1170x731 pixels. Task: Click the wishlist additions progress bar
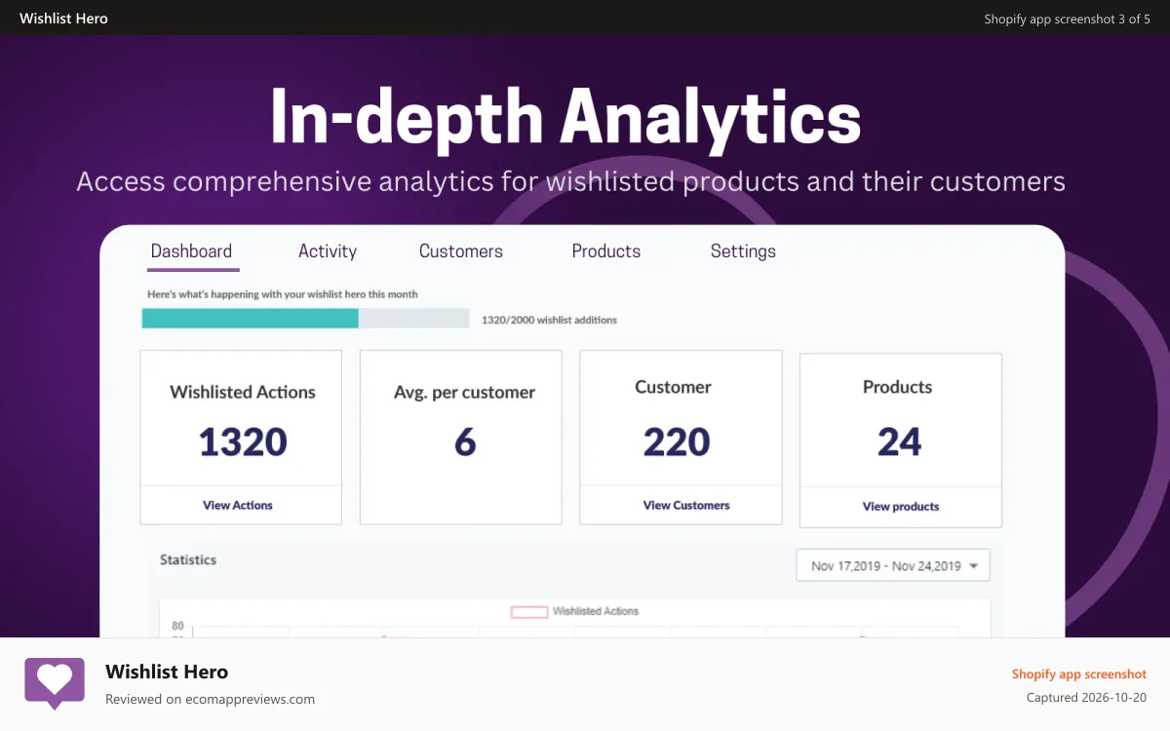tap(305, 319)
